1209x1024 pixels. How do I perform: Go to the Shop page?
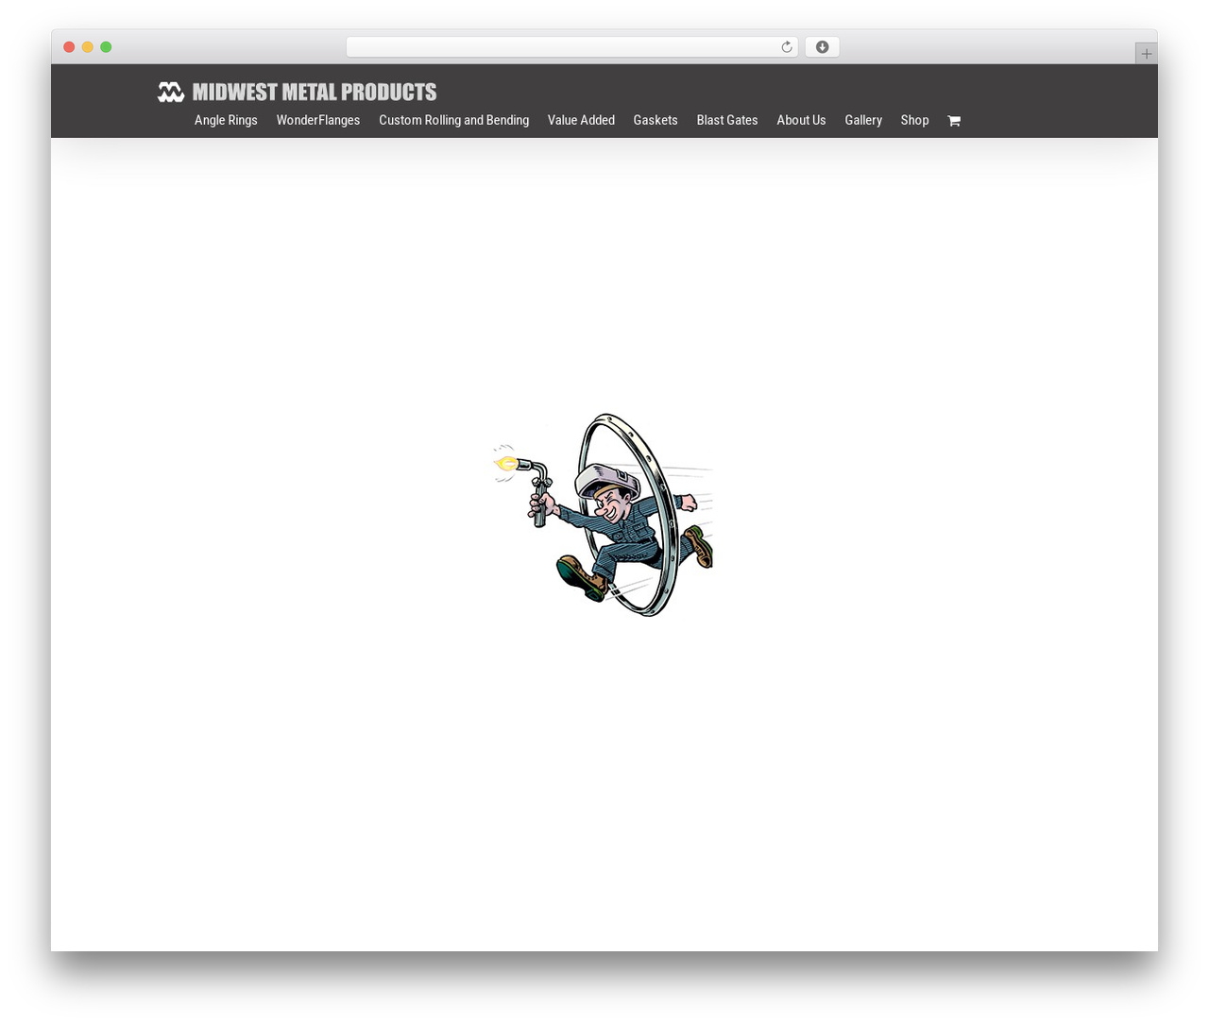[914, 120]
